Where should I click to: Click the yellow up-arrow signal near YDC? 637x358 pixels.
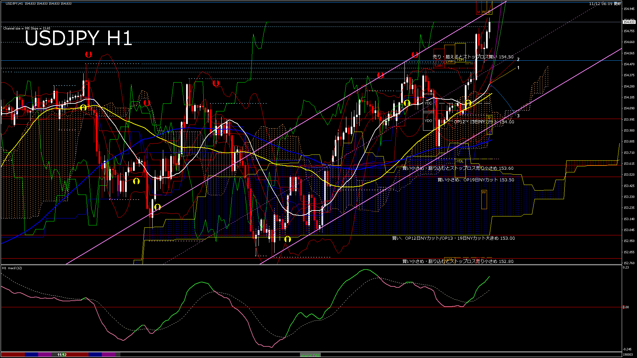point(407,103)
